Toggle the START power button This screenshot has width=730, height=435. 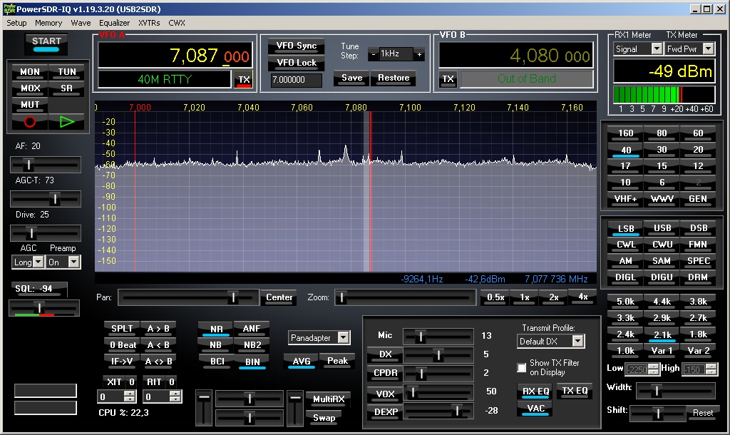tap(46, 43)
